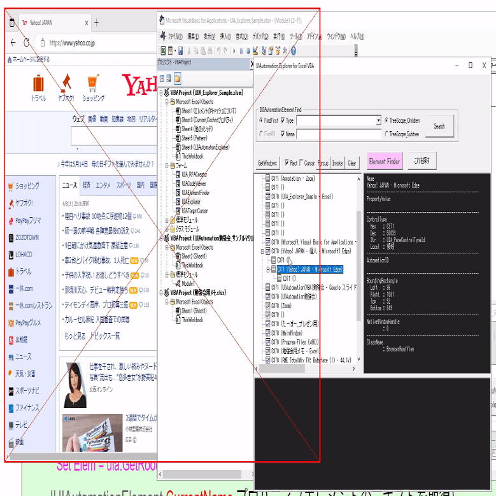Click the Cut scissors icon in VBA toolbar
The image size is (496, 496).
point(189,50)
